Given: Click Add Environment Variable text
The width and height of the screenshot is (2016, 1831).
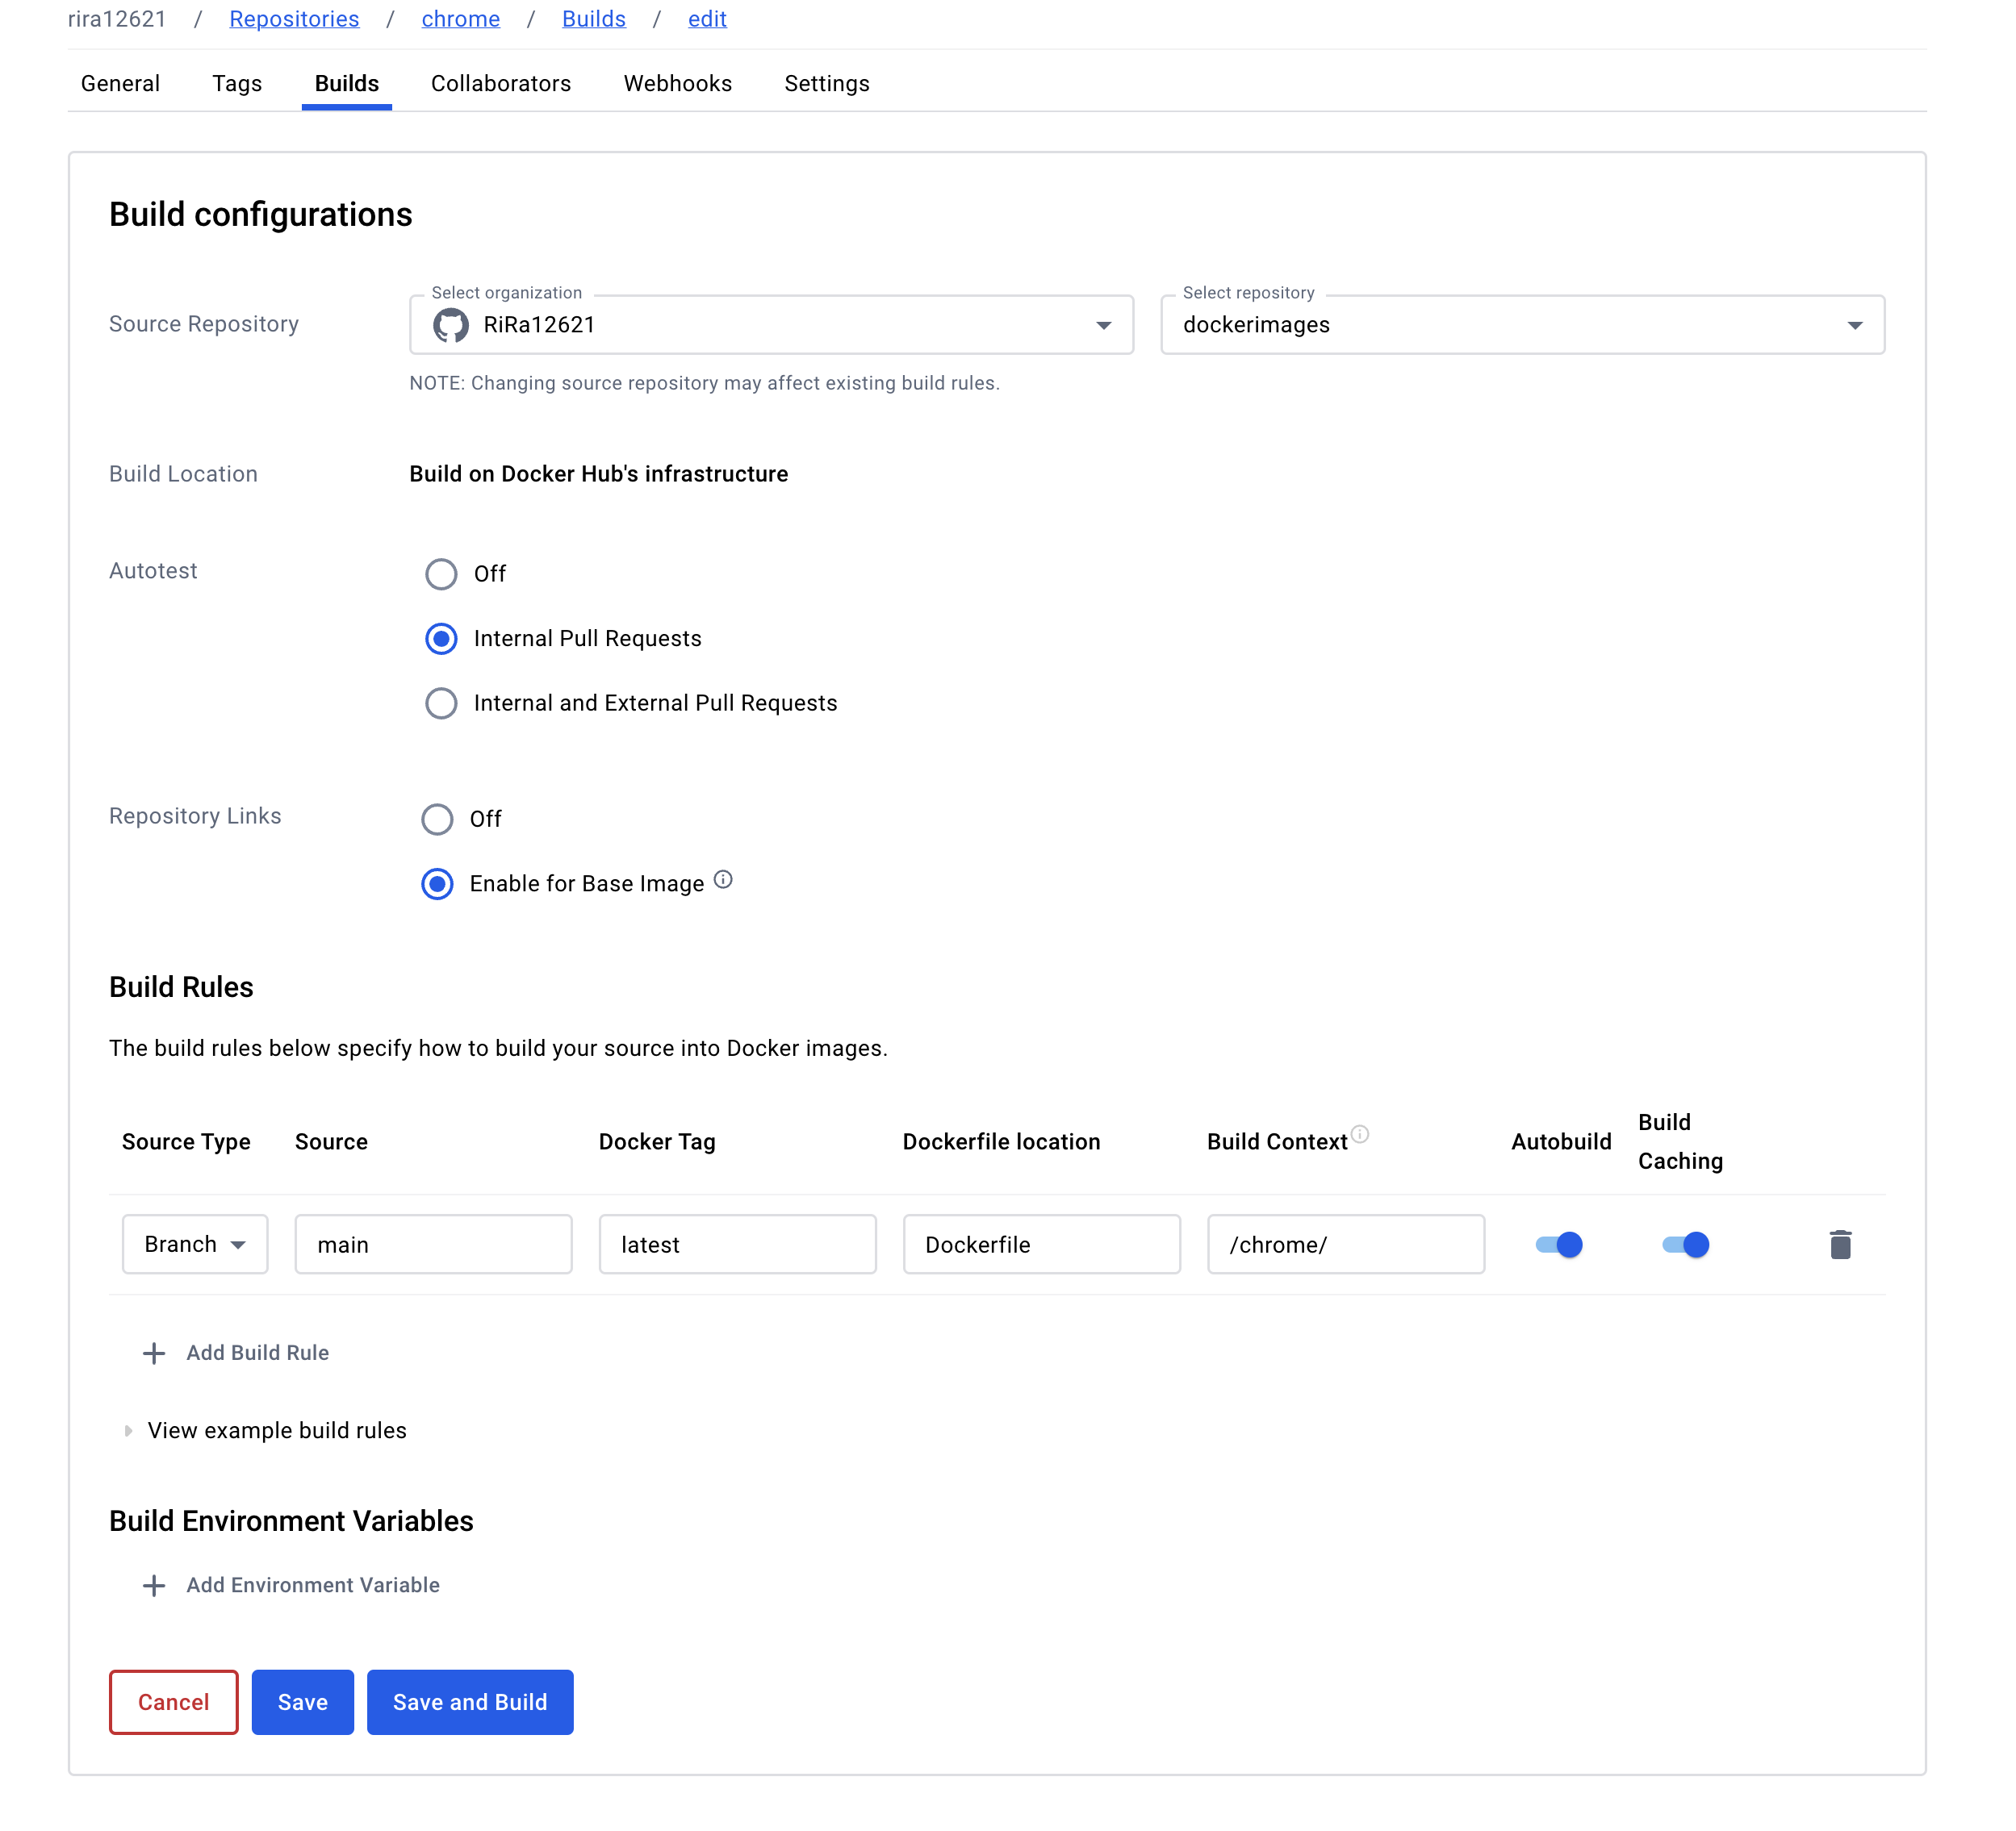Looking at the screenshot, I should tap(313, 1585).
